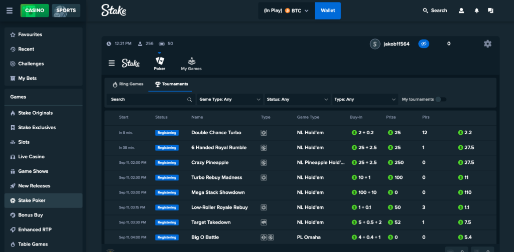The width and height of the screenshot is (514, 252).
Task: Toggle the balance visibility eye button
Action: 424,44
